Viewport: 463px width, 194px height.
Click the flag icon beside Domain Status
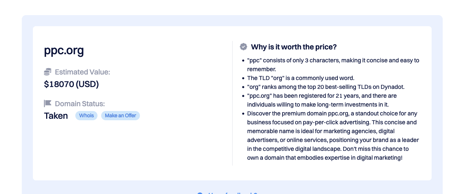[48, 103]
